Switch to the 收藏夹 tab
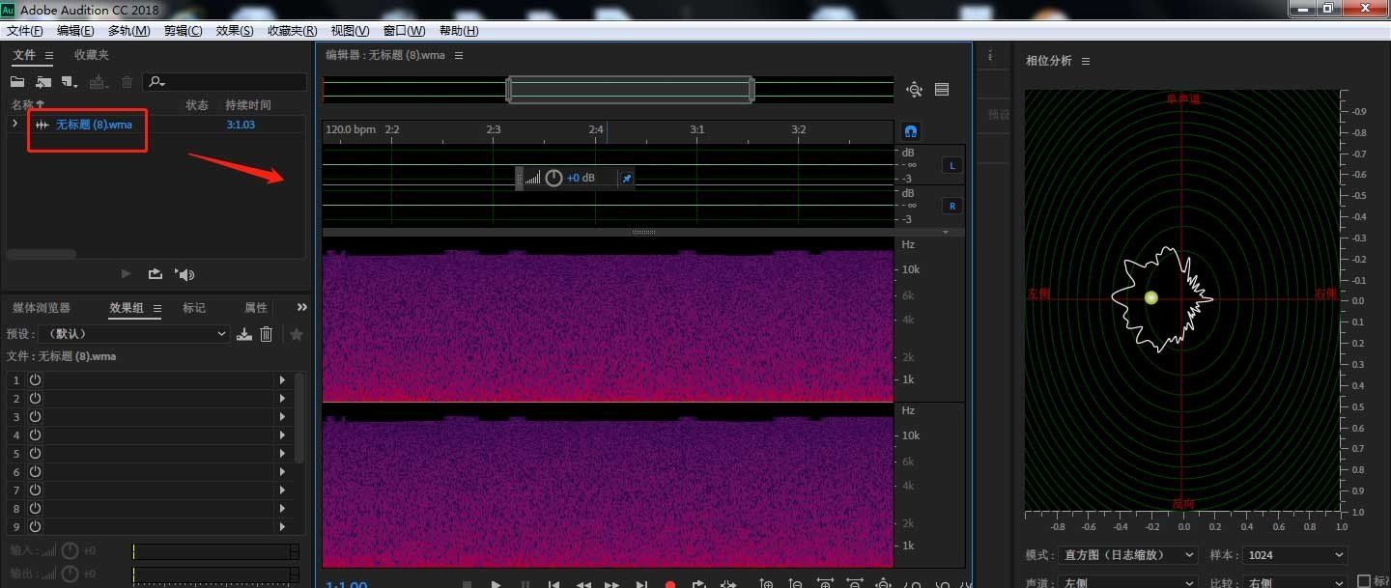This screenshot has width=1391, height=588. pyautogui.click(x=92, y=55)
